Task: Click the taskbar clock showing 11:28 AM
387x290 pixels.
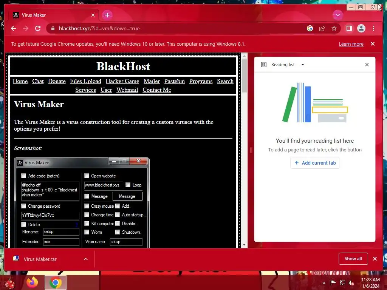Action: pyautogui.click(x=370, y=283)
